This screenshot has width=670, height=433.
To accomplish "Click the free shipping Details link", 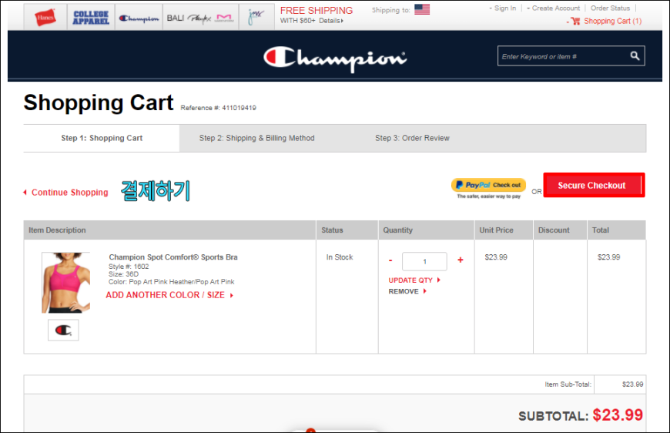I will coord(330,21).
